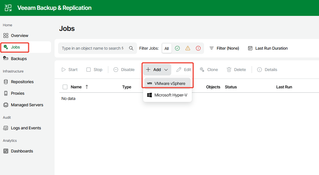
Task: Click the Start job button
Action: coord(69,70)
